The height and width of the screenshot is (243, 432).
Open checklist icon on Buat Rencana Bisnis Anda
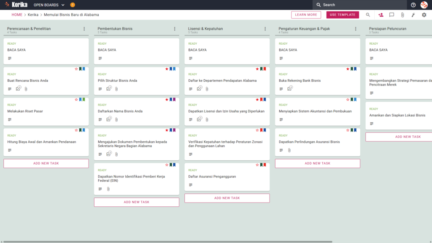coord(18,89)
